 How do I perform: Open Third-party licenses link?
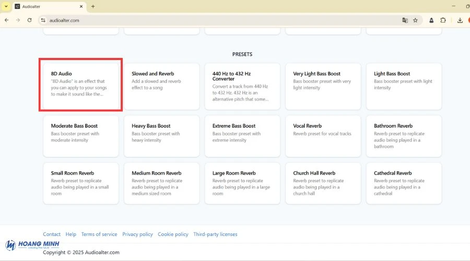click(215, 234)
